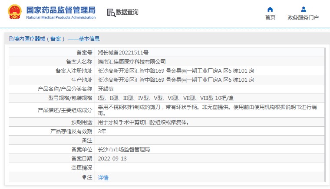Viewport: 330px width, 189px height.
Task: Click the 预期用途 label
Action: point(82,122)
